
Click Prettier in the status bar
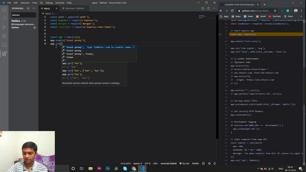196,163
